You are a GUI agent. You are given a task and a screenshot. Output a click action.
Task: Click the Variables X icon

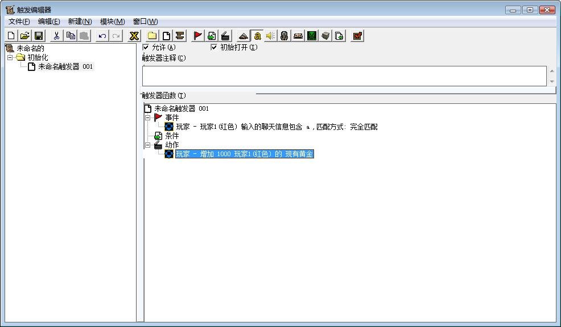(x=134, y=36)
